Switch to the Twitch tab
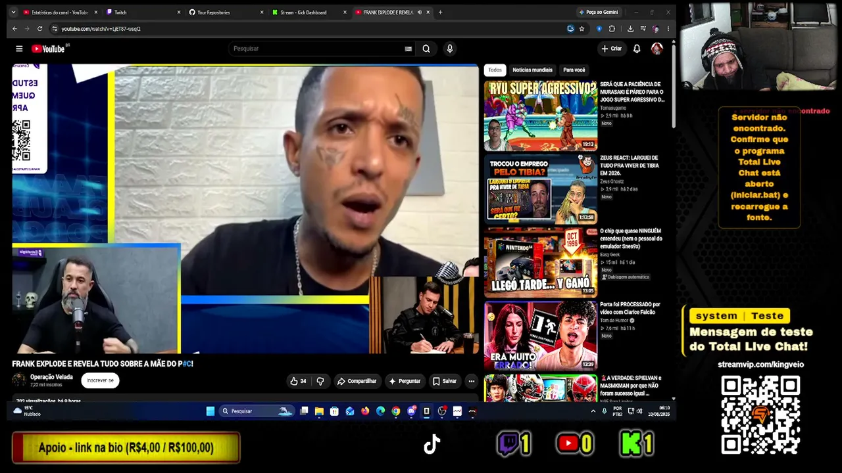Screen dimensions: 842x473 pos(142,12)
